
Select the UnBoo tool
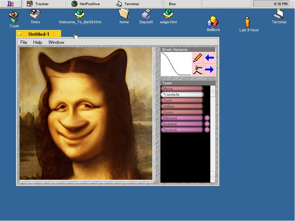click(x=182, y=106)
